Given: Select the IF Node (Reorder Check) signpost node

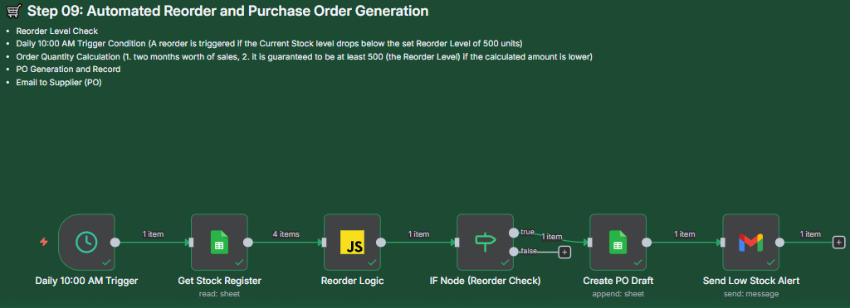Looking at the screenshot, I should tap(485, 242).
